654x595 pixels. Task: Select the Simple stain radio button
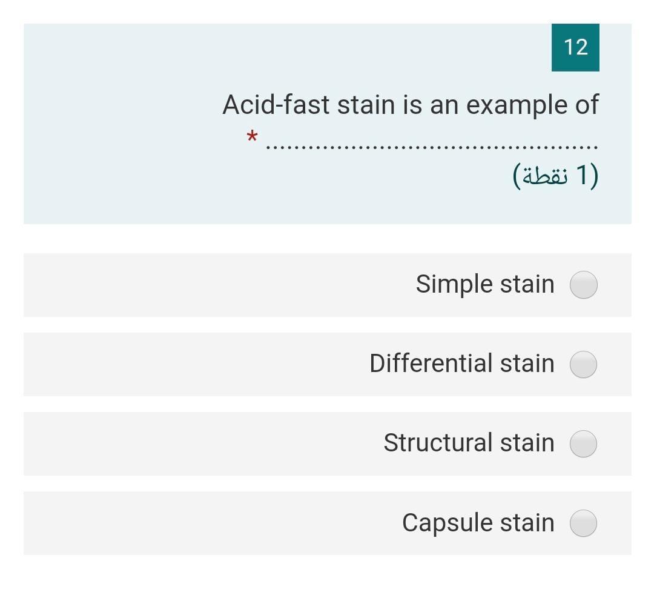(x=583, y=285)
